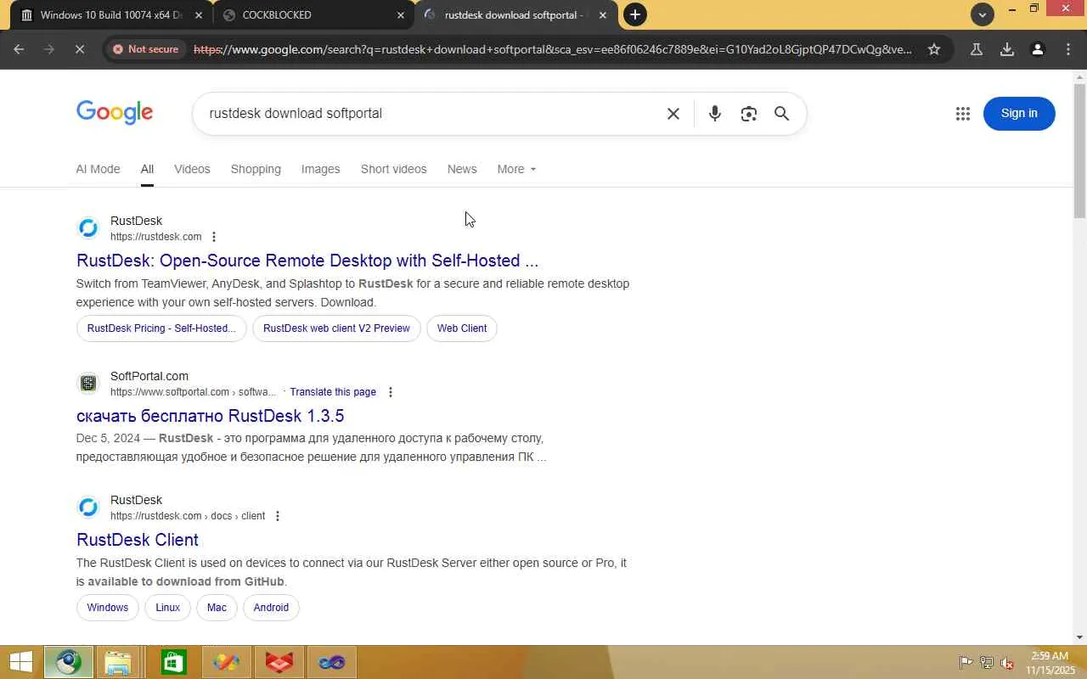Open the network tray icon
The height and width of the screenshot is (679, 1087).
click(987, 663)
